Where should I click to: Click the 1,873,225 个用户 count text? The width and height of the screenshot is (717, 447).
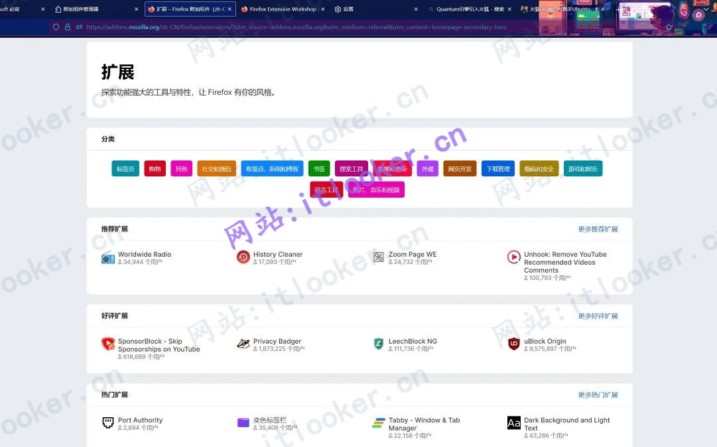click(x=281, y=349)
